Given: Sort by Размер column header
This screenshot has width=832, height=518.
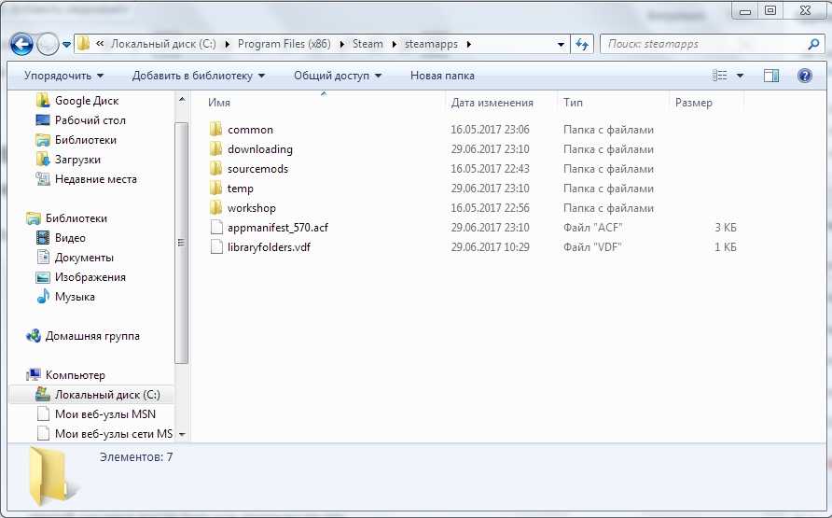Looking at the screenshot, I should 694,103.
